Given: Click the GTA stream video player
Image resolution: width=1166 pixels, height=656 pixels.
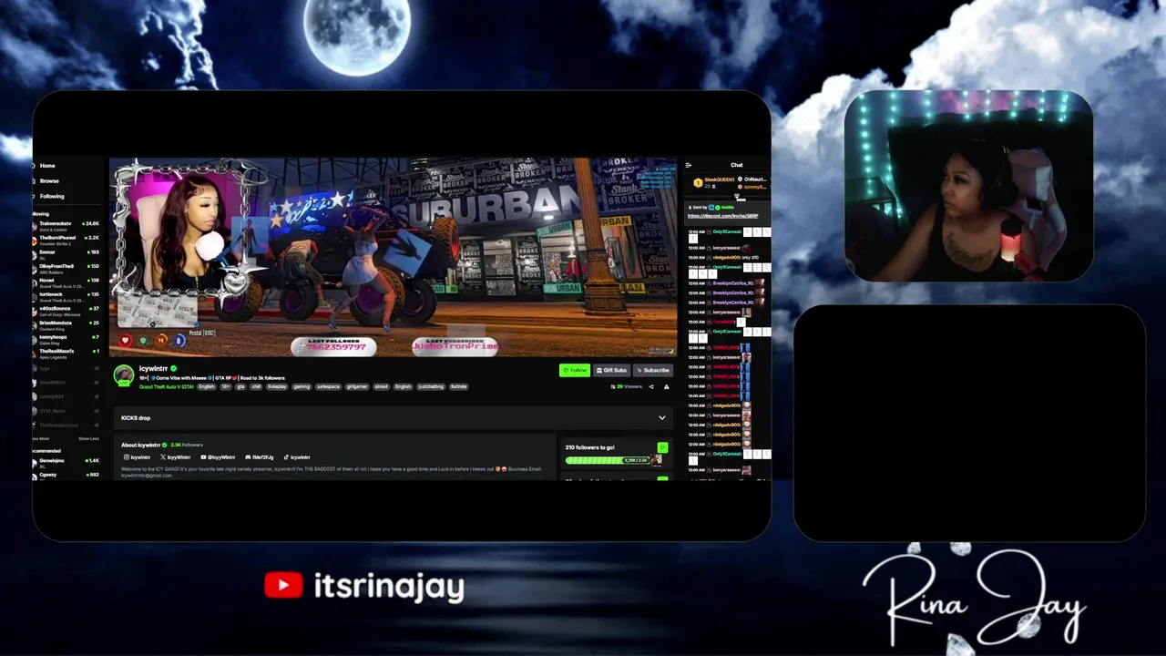Looking at the screenshot, I should 394,257.
